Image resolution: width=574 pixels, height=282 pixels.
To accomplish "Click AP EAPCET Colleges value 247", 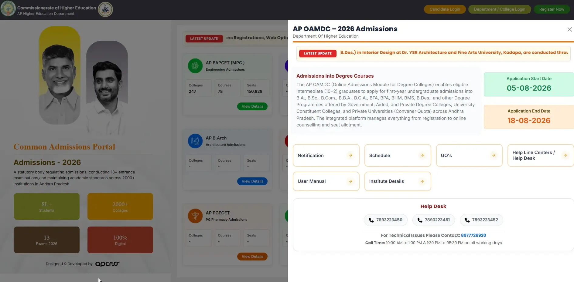I will pos(193,91).
